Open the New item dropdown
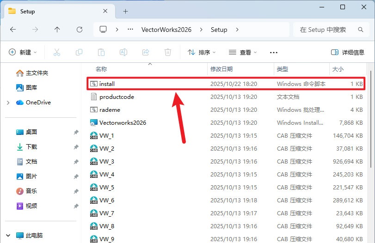Screen dimensions: 375x243 point(23,52)
